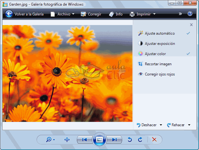
Task: Choose Corregir ojos rojos
Action: (160, 74)
